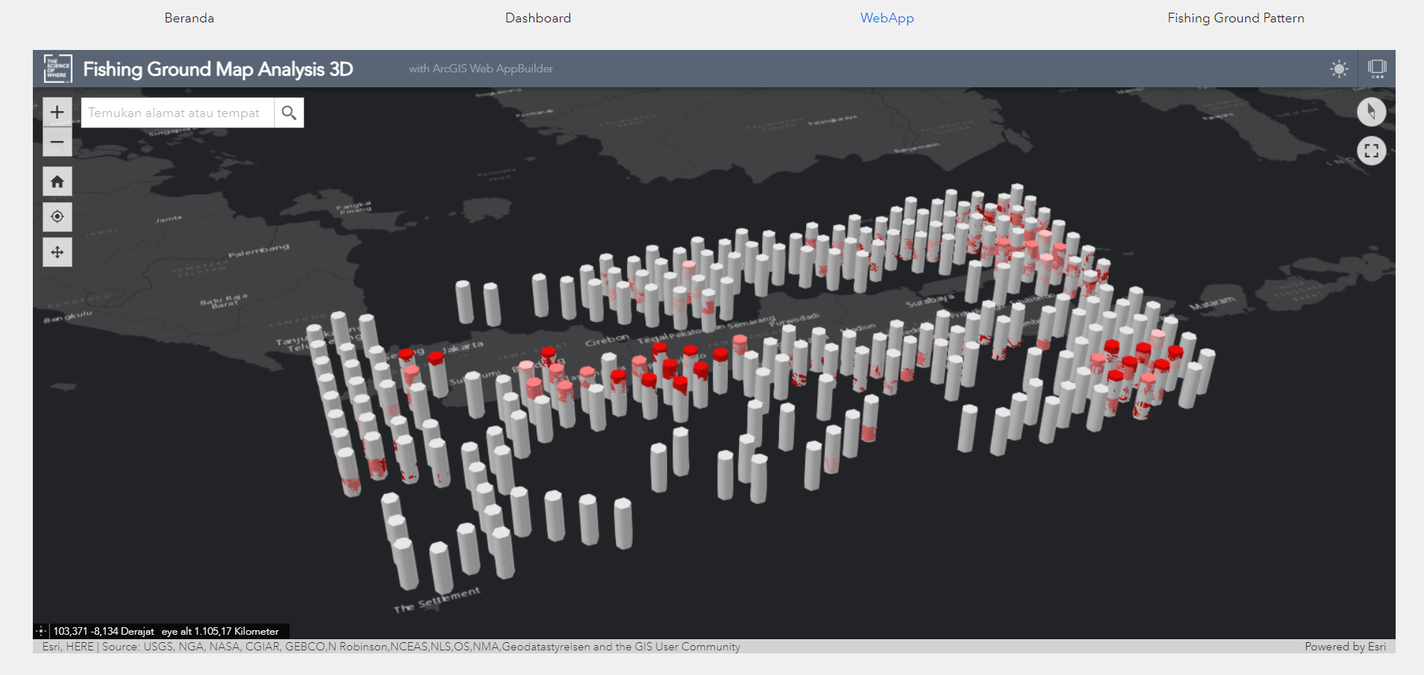Enter fullscreen map view
Viewport: 1424px width, 675px height.
[x=1371, y=151]
